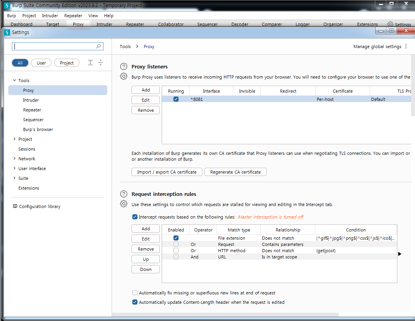415x321 pixels.
Task: Click Manage global settings
Action: point(377,46)
